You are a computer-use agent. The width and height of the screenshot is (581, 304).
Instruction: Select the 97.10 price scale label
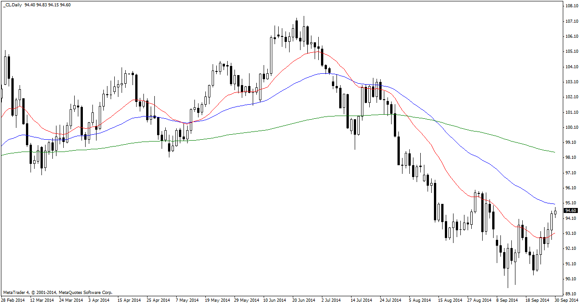tap(571, 173)
